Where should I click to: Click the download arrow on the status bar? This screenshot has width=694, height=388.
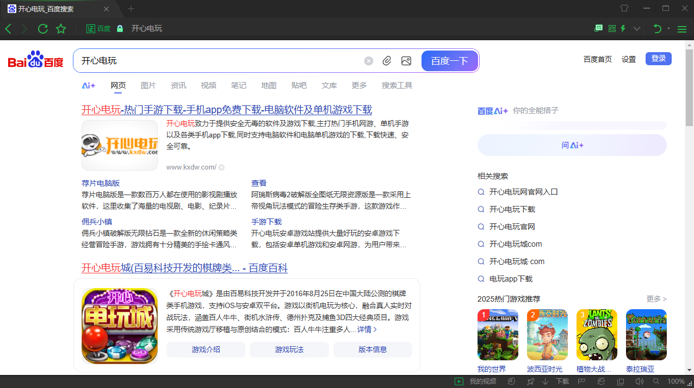545,382
